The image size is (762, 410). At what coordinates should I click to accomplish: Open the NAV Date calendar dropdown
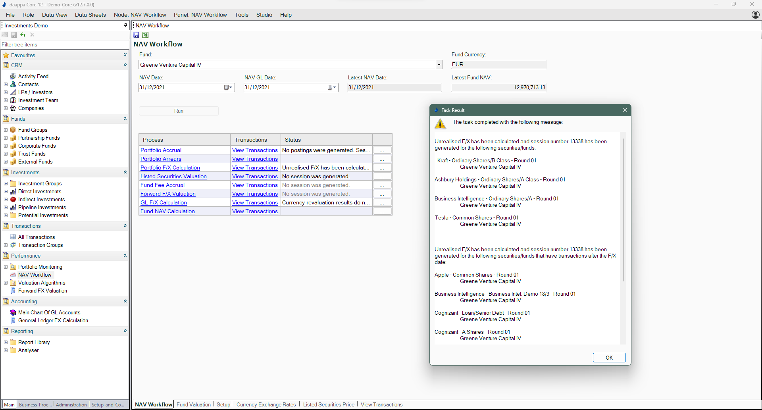228,87
